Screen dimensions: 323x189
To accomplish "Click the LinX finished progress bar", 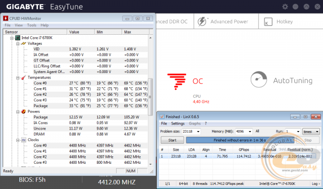I will point(240,140).
